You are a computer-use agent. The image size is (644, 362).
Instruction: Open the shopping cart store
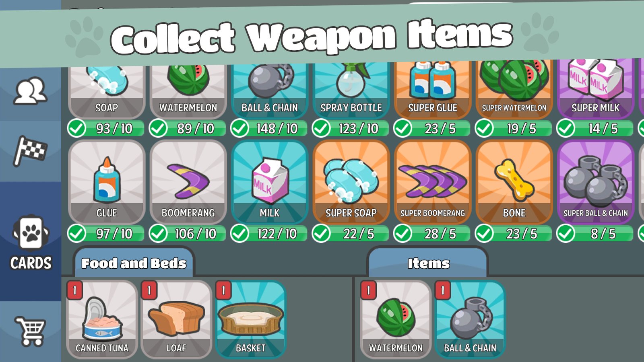tap(30, 331)
